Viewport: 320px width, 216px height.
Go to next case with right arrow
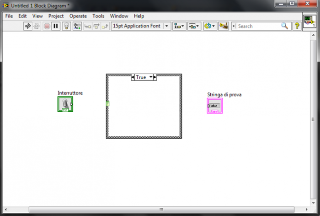pos(155,77)
